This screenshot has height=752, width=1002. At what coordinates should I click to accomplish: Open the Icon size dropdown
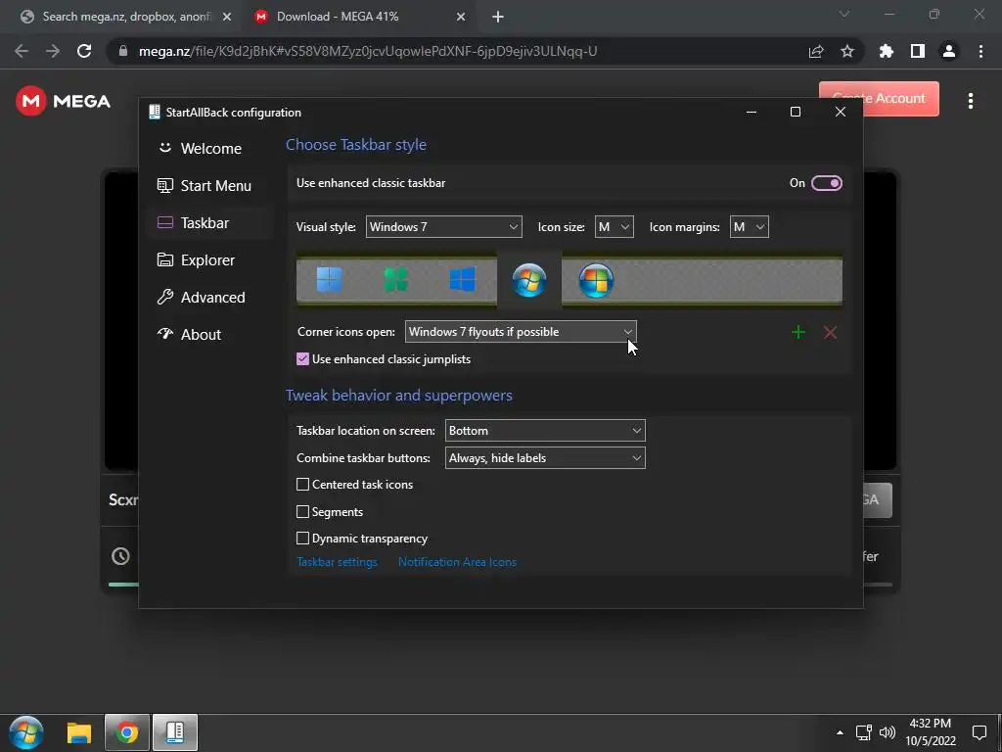(x=615, y=227)
